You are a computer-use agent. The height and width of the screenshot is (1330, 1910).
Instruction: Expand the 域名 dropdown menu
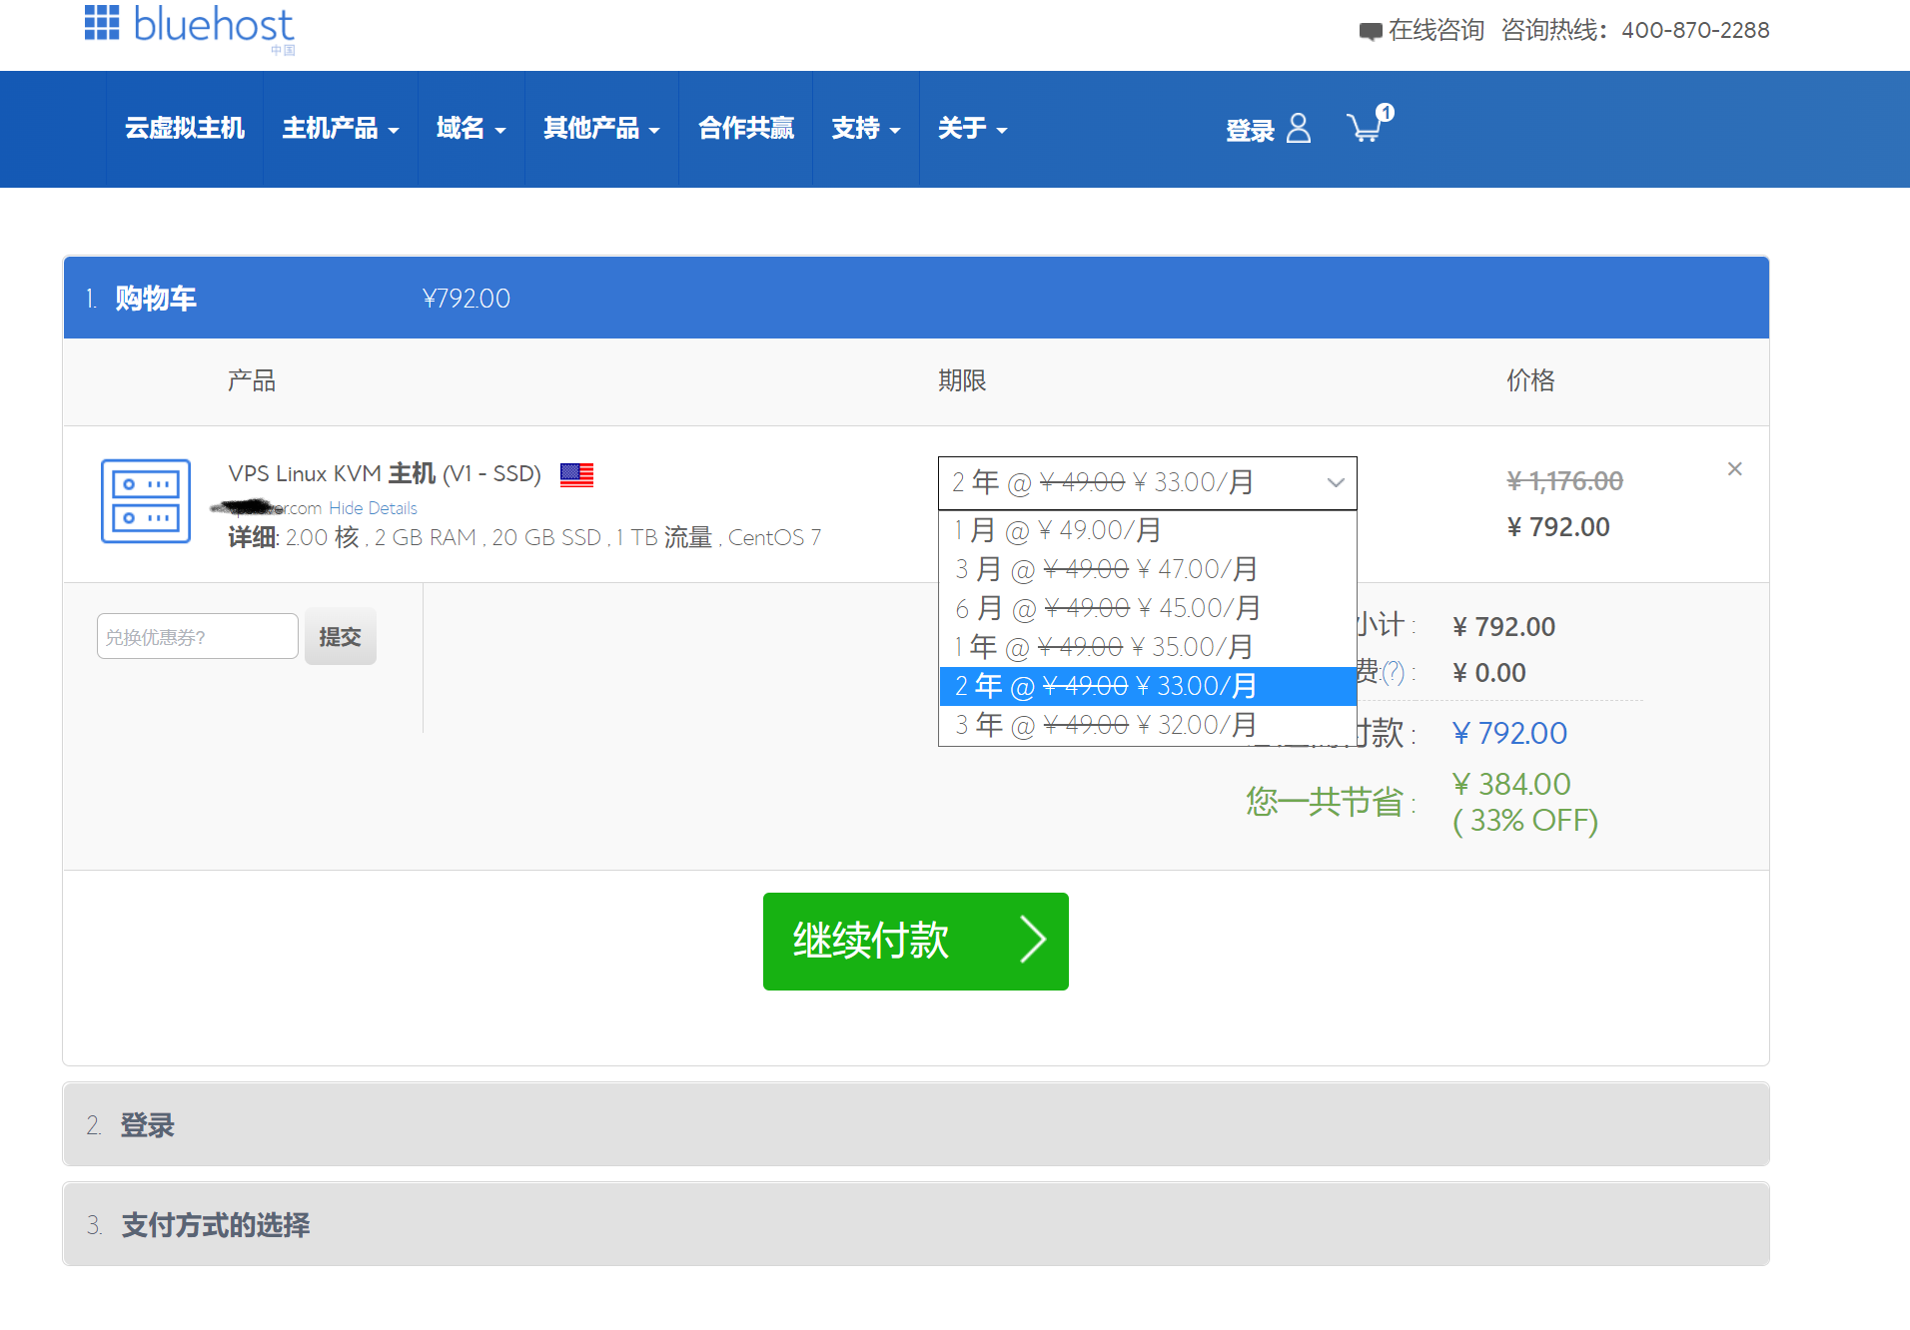tap(472, 129)
